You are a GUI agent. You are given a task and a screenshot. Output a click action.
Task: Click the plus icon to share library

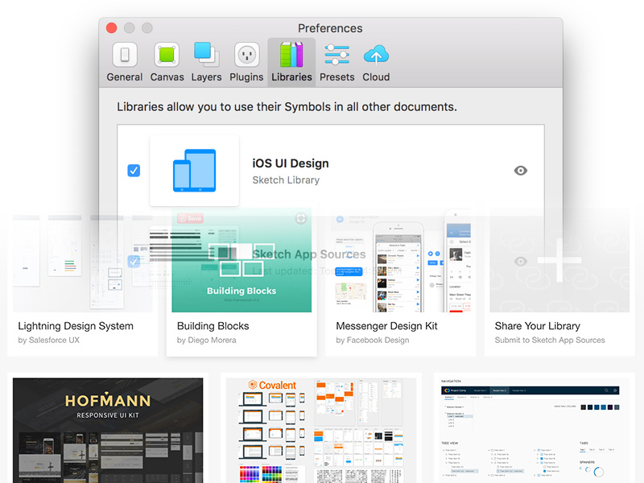[x=559, y=260]
